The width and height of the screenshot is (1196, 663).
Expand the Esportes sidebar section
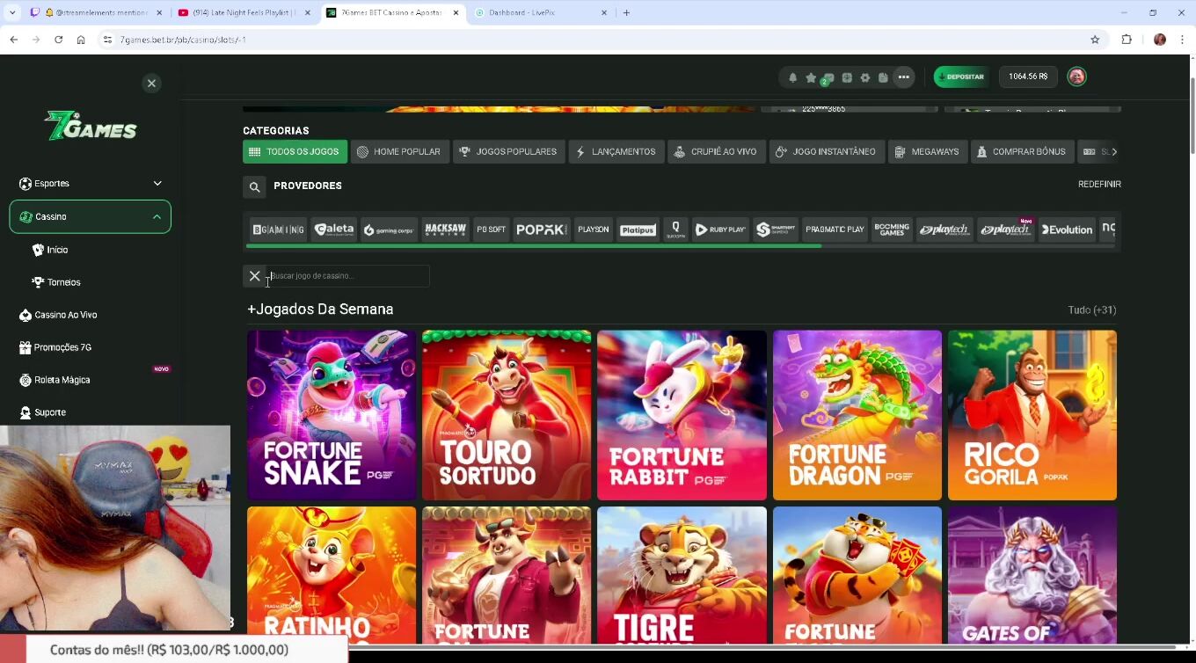coord(90,184)
